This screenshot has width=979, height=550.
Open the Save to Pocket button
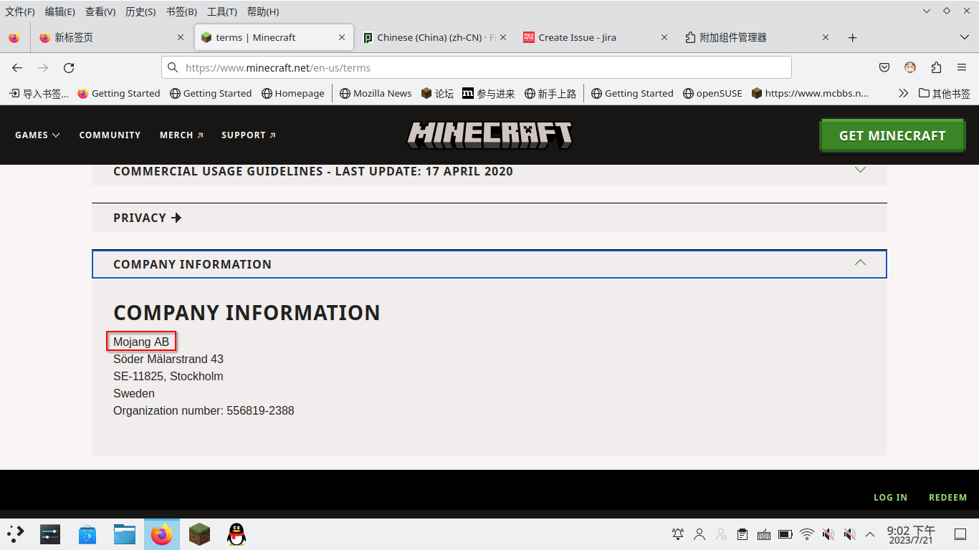(x=884, y=67)
